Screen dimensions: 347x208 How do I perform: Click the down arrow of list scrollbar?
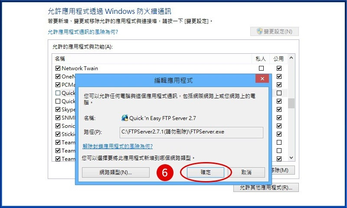coord(291,158)
